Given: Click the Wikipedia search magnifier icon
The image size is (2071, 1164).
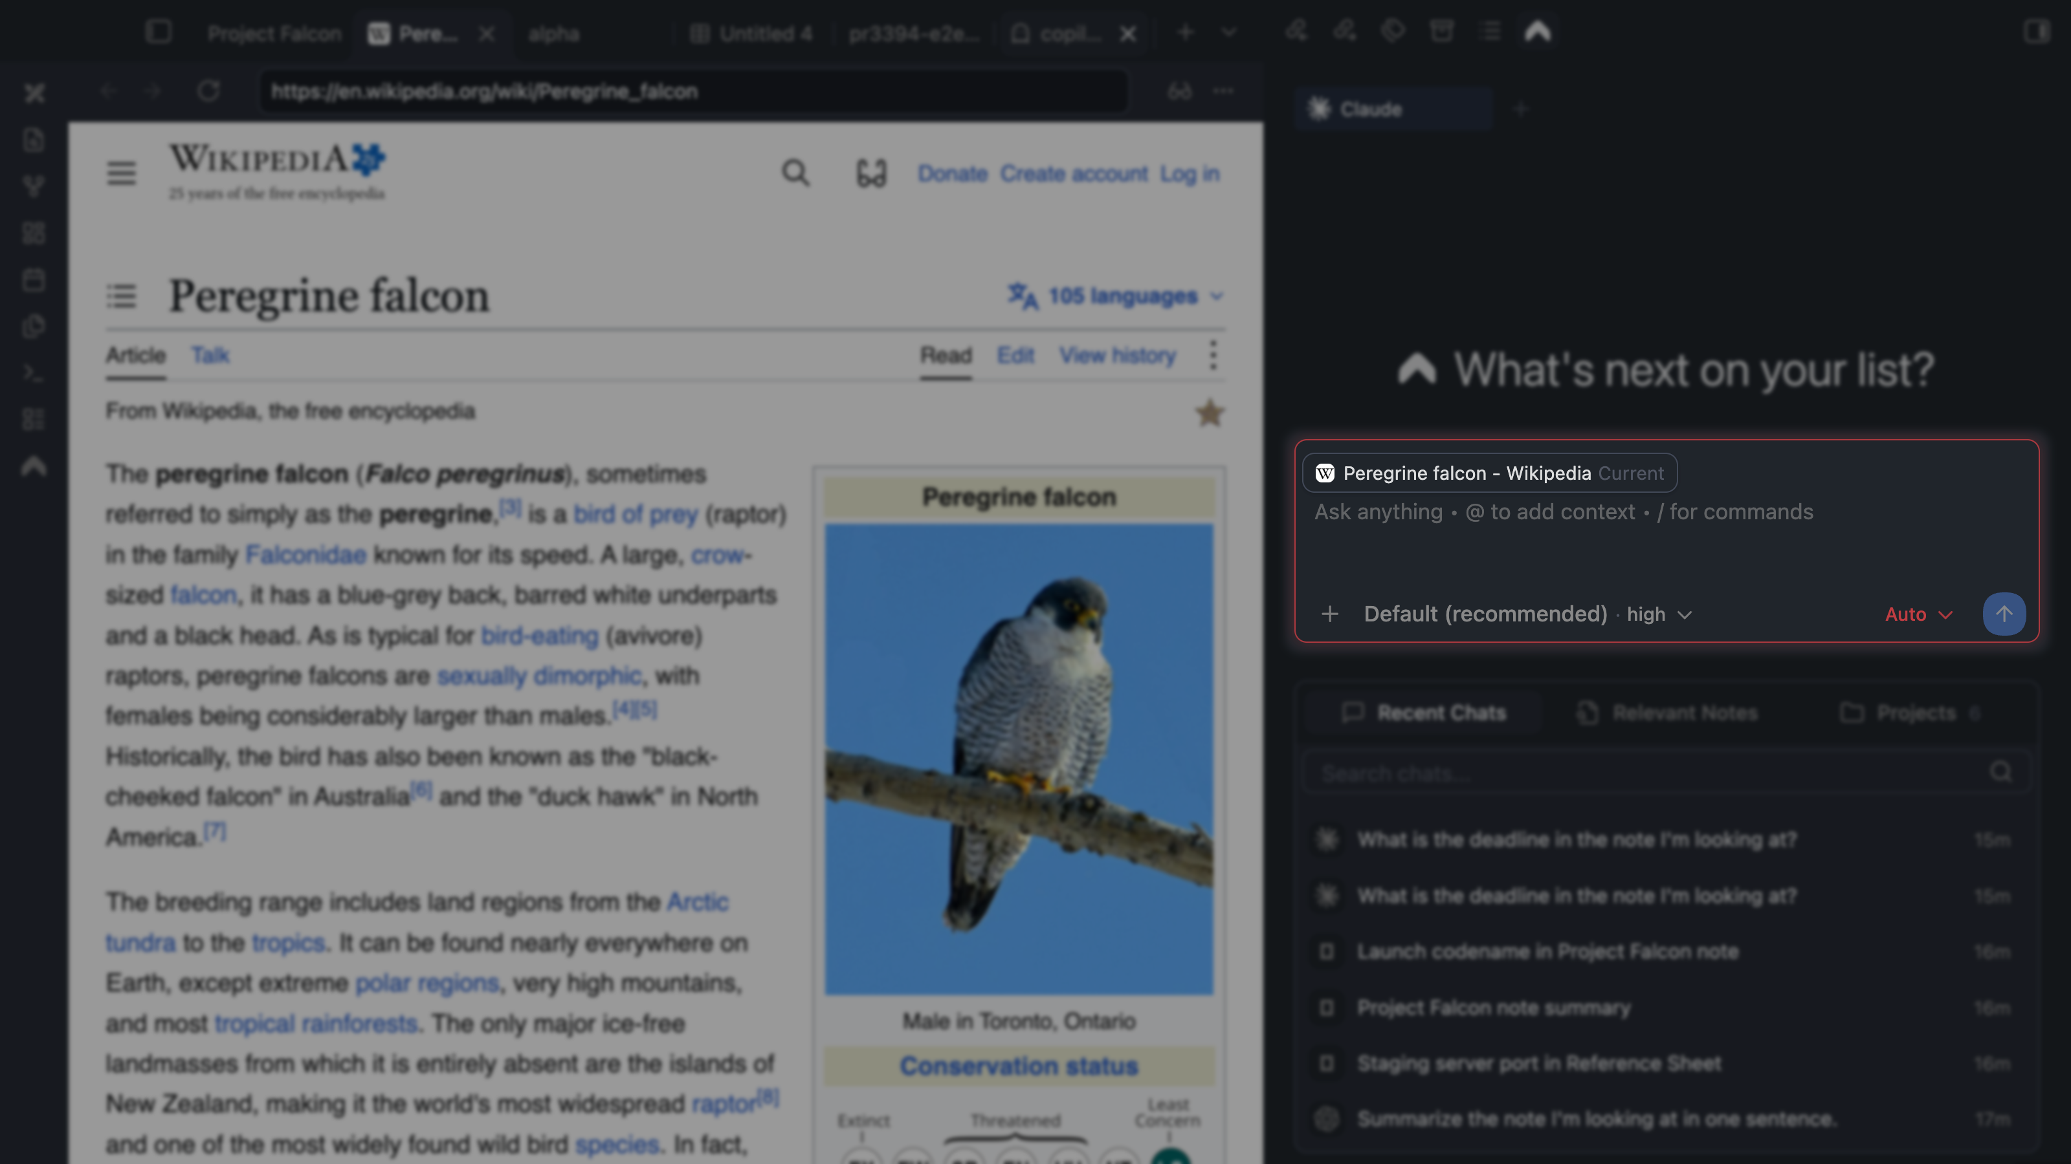Looking at the screenshot, I should (795, 173).
